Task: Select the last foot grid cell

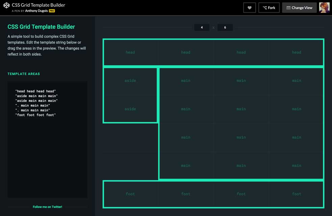Action: click(296, 194)
